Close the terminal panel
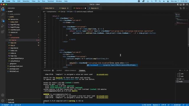The image size is (189, 106). click(x=187, y=70)
